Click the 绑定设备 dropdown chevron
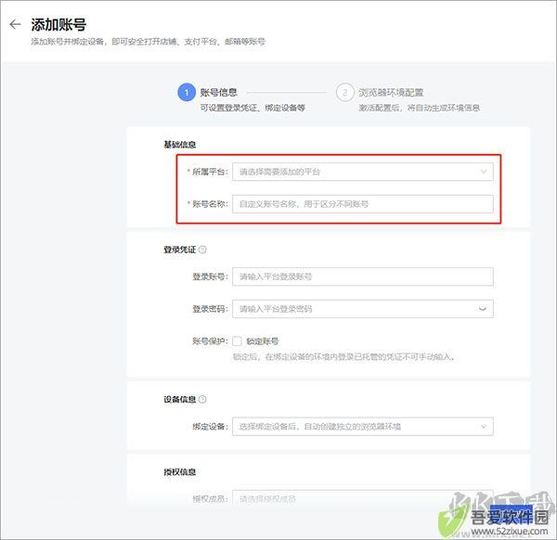Image resolution: width=557 pixels, height=540 pixels. point(484,427)
